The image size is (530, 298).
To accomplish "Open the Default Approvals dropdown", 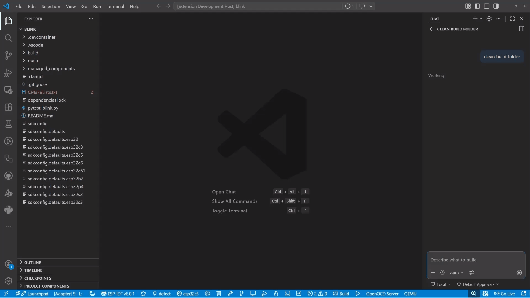I will (478, 284).
